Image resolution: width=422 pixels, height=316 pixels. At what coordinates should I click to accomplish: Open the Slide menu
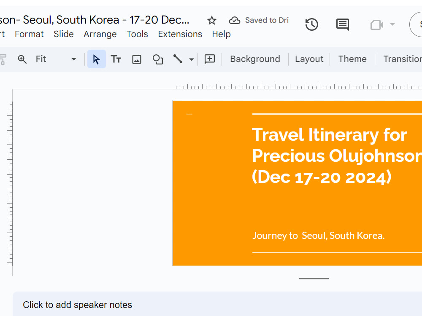point(64,35)
